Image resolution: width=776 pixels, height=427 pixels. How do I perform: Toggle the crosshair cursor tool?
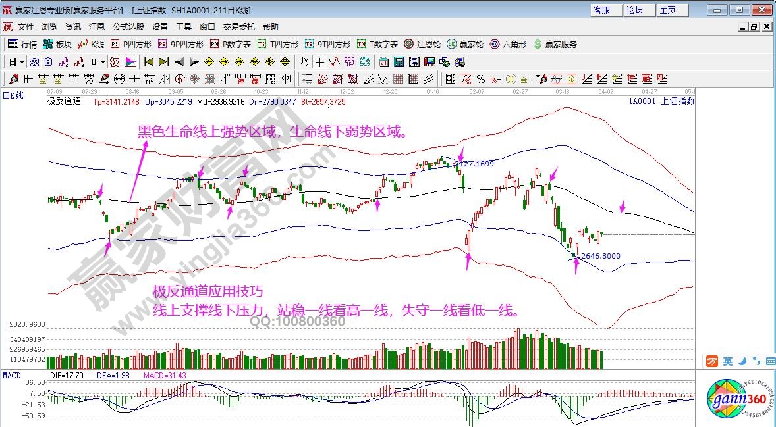[x=319, y=62]
